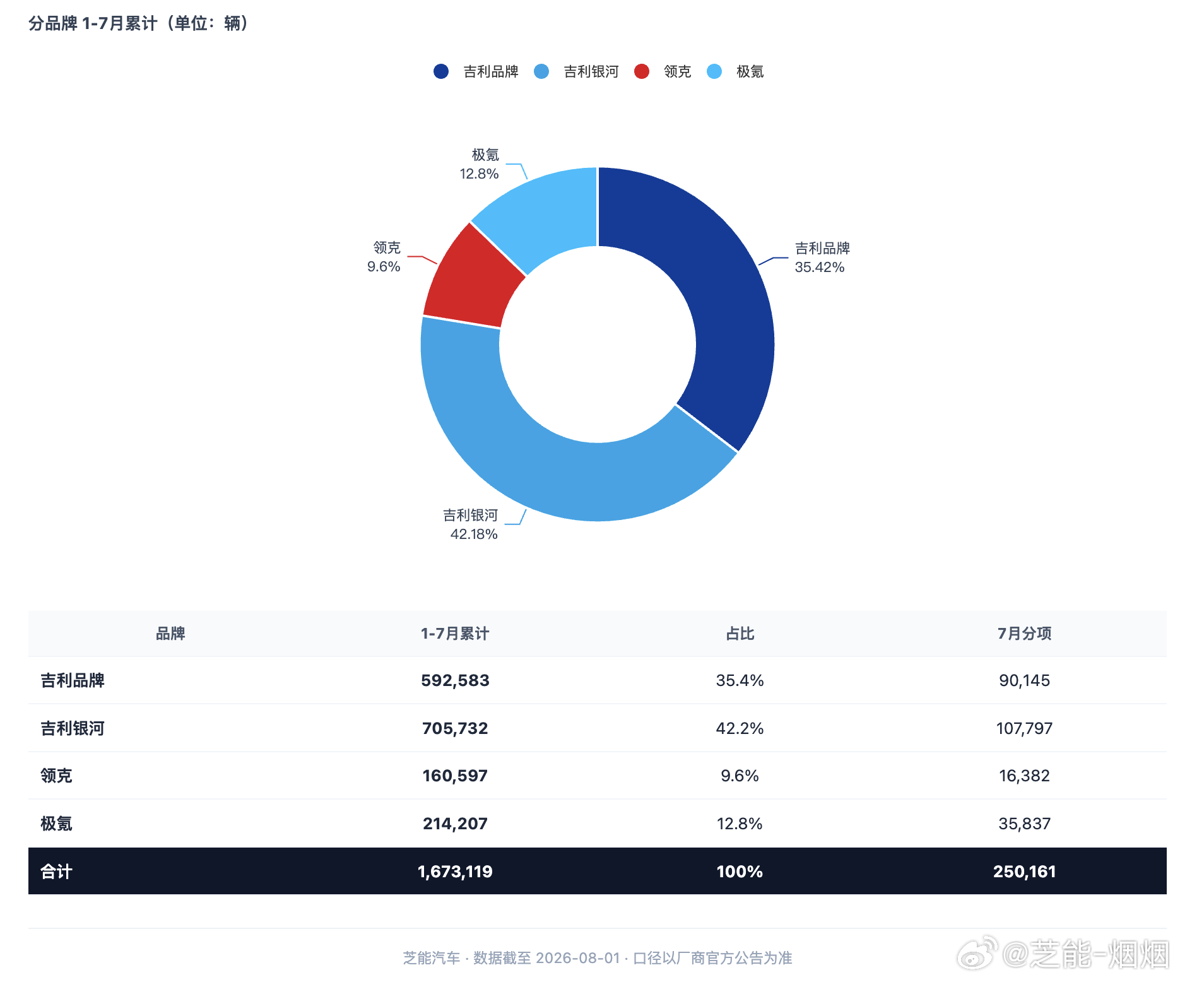This screenshot has width=1180, height=982.
Task: Click the share value 35.4%
Action: pos(740,680)
